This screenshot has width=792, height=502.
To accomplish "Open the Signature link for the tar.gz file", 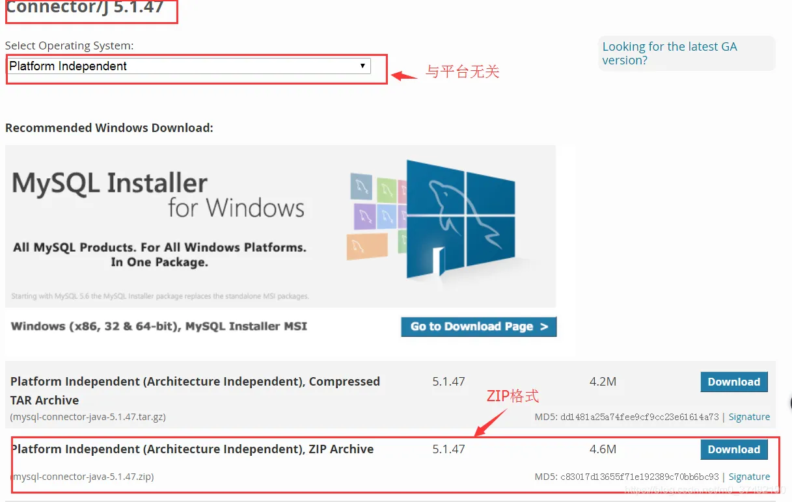I will point(749,417).
